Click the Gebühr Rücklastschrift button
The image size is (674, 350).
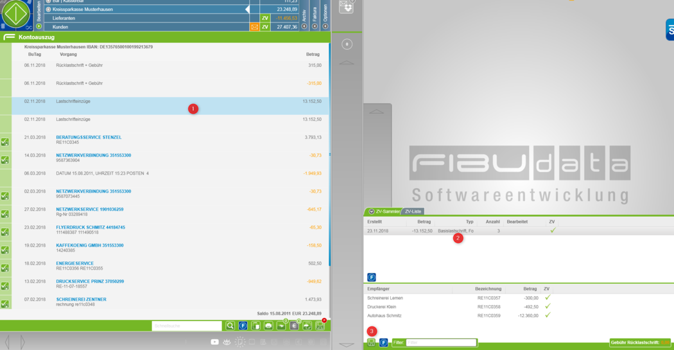click(x=641, y=343)
